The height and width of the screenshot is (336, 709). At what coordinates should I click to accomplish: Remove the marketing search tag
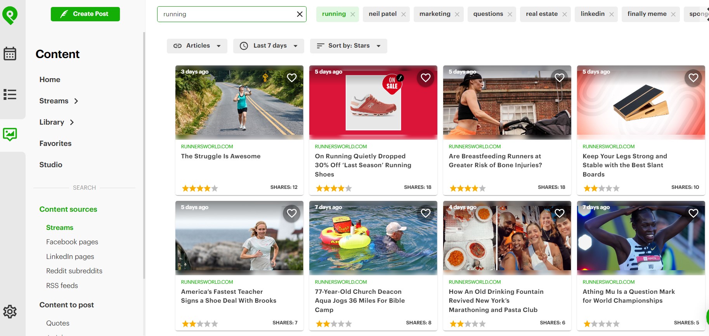pyautogui.click(x=457, y=14)
